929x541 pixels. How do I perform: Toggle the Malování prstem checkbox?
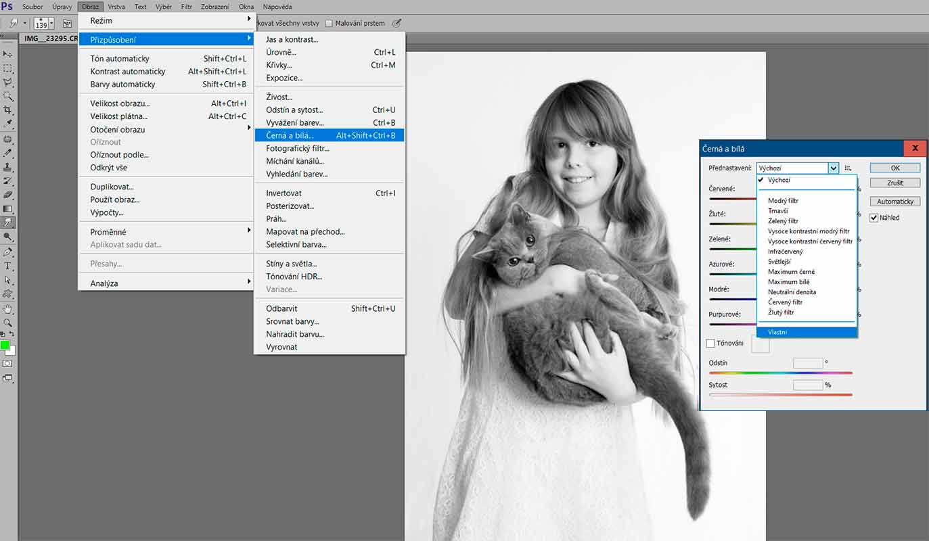[329, 23]
